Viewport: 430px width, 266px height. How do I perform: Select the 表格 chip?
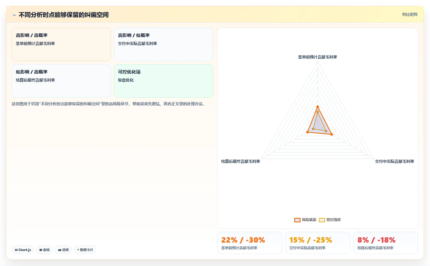pos(44,250)
